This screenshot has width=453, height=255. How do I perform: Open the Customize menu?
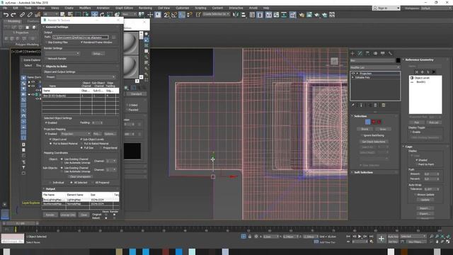[x=183, y=8]
